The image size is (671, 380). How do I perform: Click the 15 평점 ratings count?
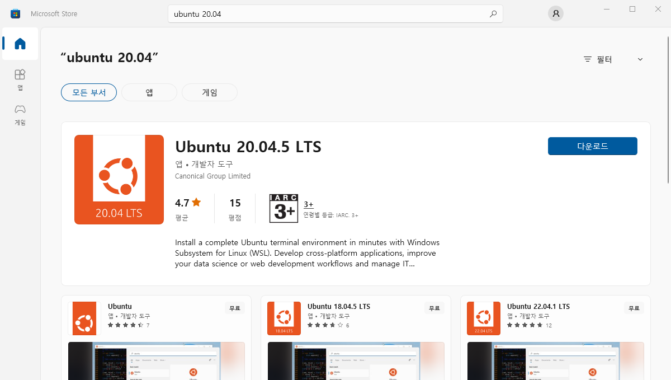pyautogui.click(x=235, y=210)
